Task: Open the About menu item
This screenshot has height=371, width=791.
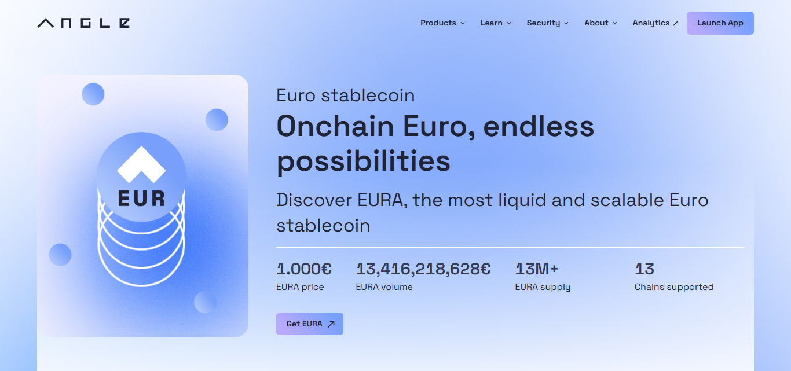Action: [601, 23]
